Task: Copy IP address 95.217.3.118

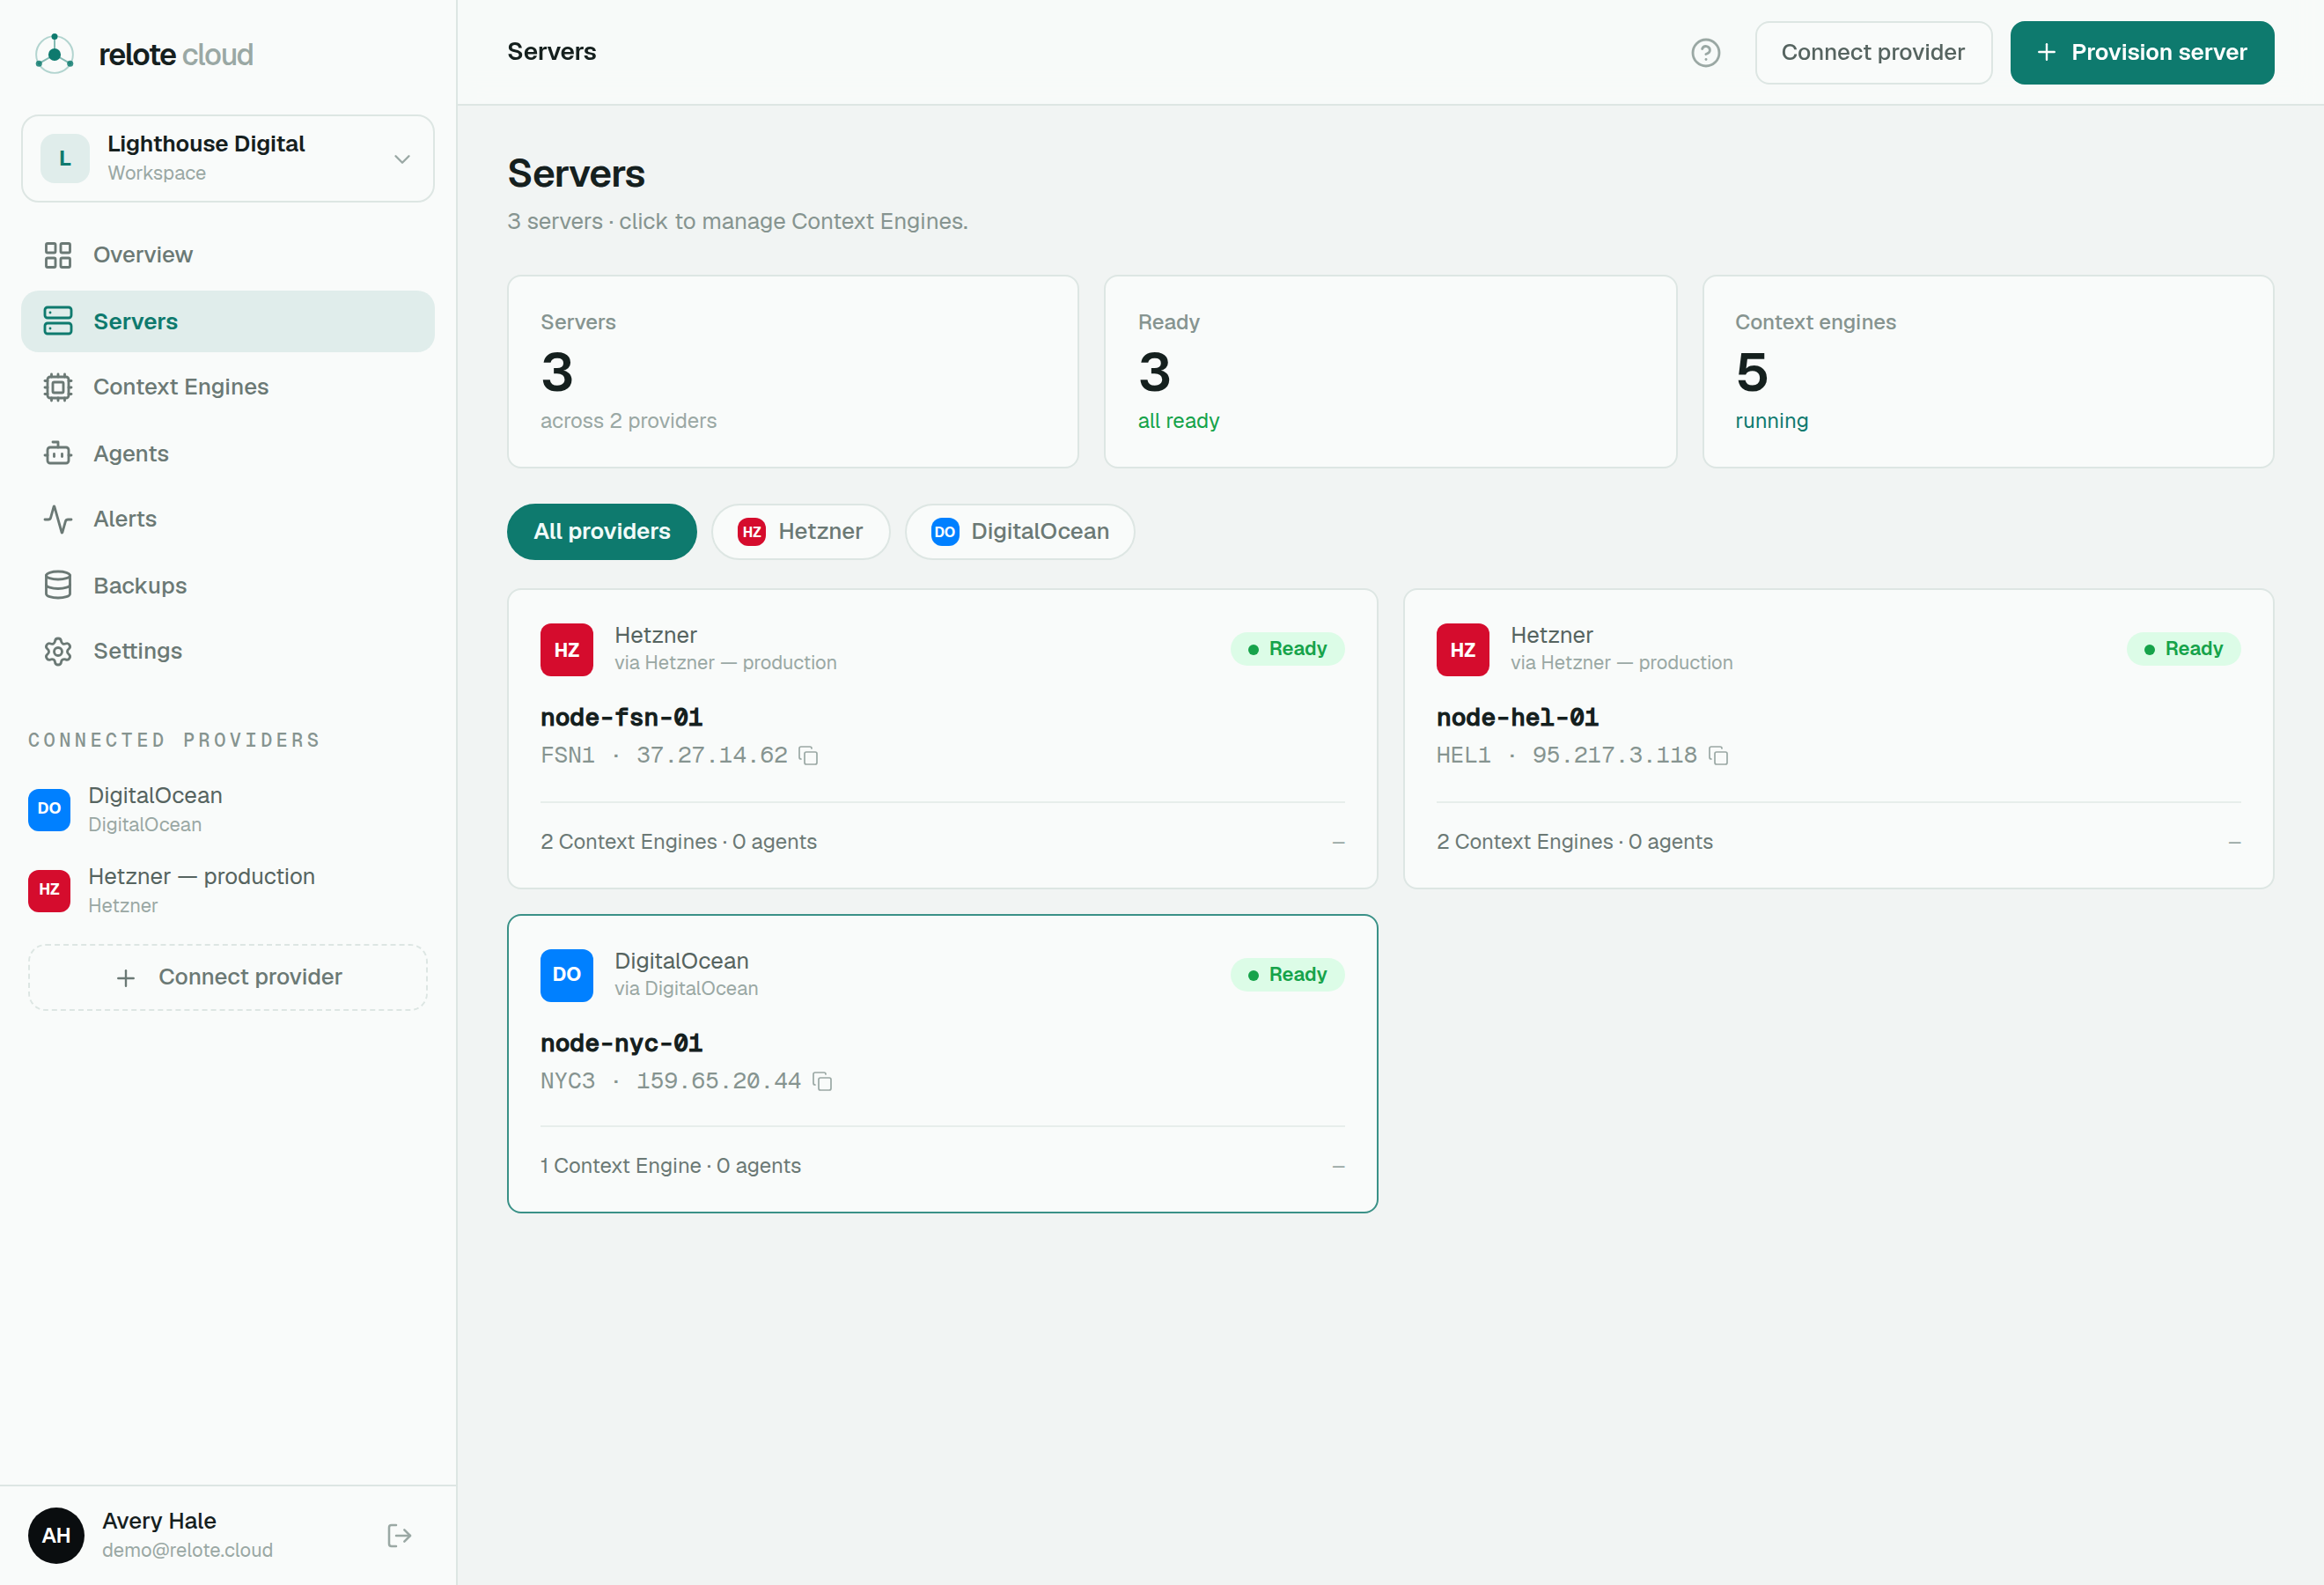Action: coord(1718,756)
